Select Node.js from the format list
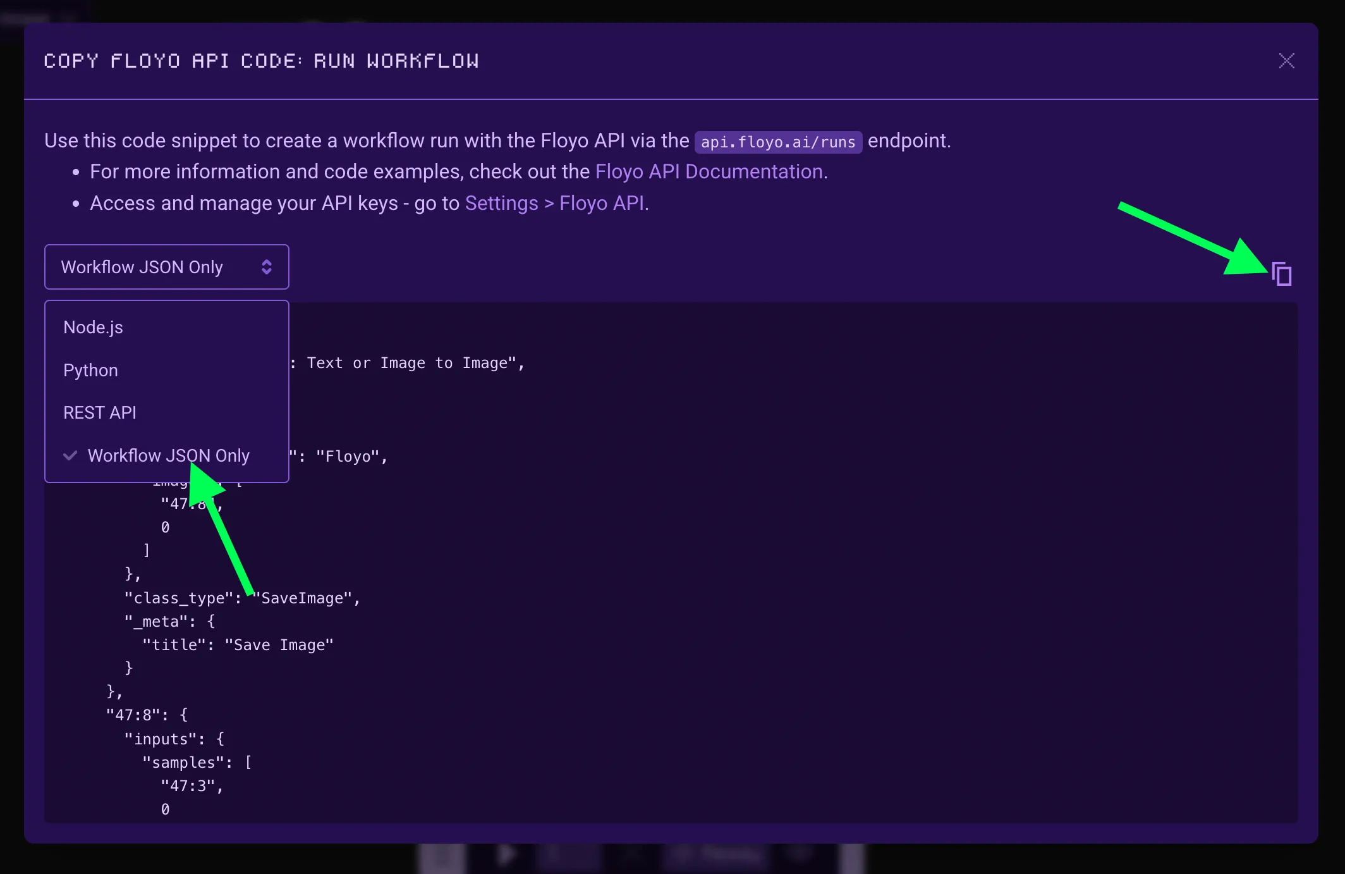This screenshot has width=1345, height=874. coord(167,327)
